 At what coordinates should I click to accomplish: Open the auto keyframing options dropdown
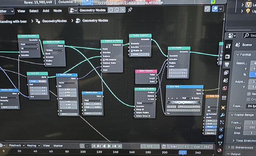click(87, 146)
